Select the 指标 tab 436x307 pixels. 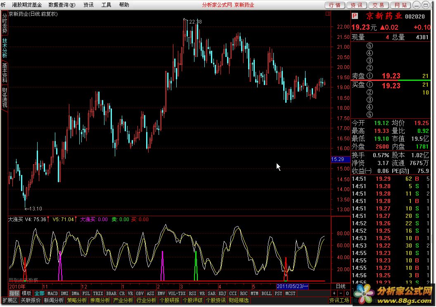coord(14,293)
